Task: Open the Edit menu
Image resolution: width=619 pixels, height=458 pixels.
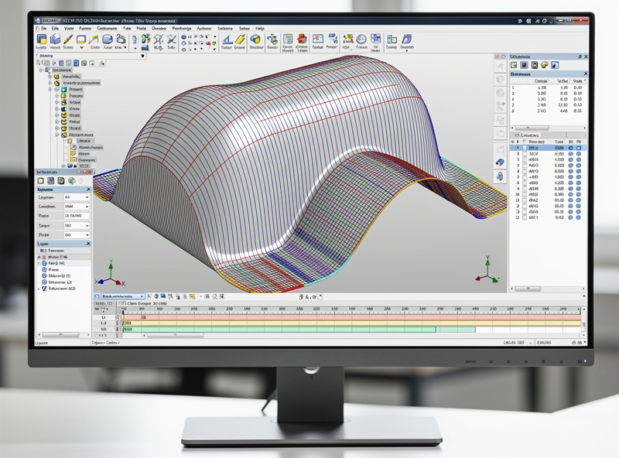Action: pyautogui.click(x=55, y=29)
